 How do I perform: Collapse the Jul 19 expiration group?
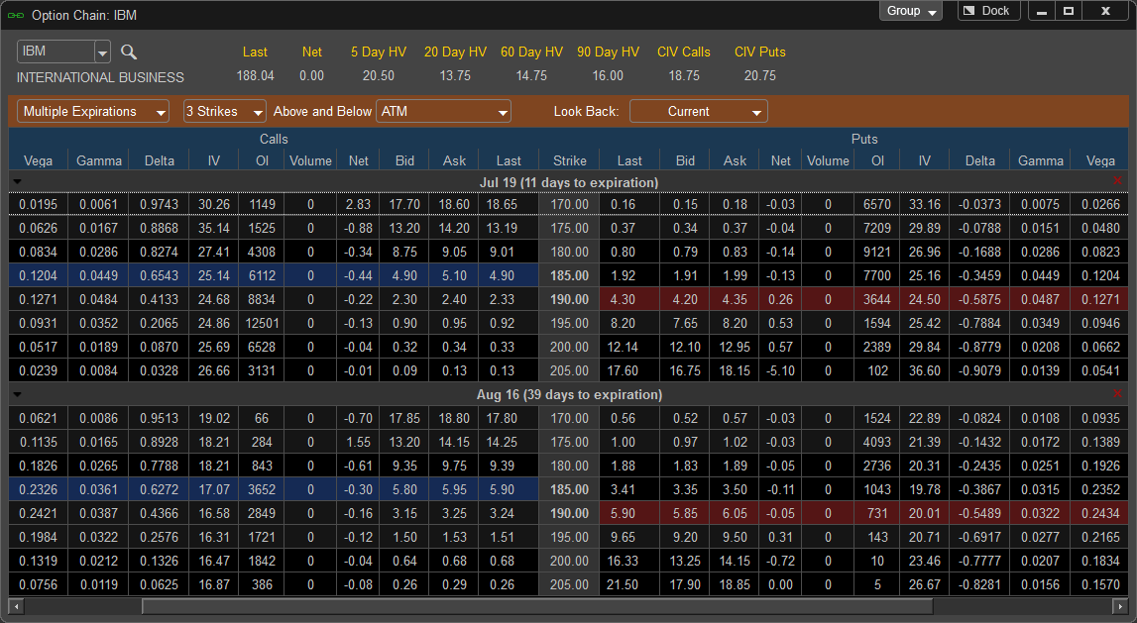(x=18, y=182)
